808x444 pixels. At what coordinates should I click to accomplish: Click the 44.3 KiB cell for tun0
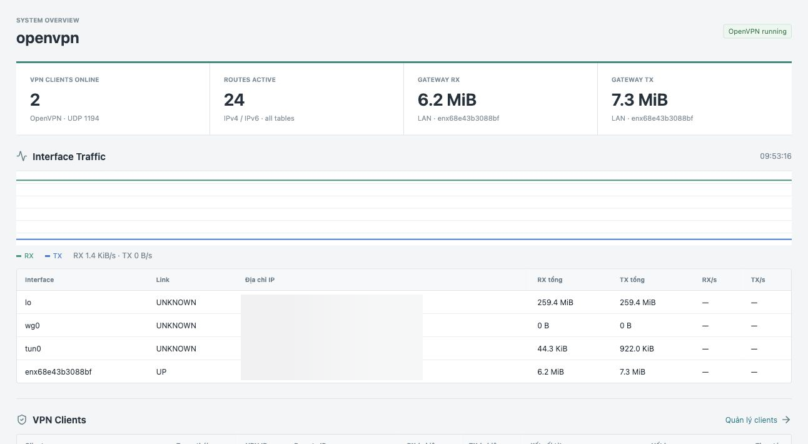552,349
